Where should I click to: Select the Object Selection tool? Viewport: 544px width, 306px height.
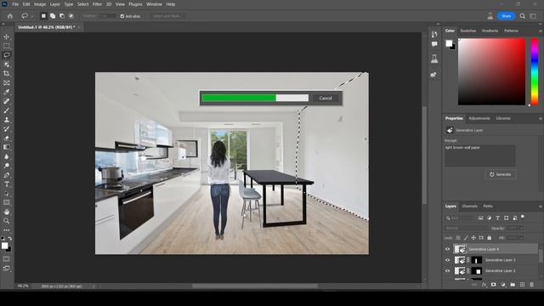point(6,65)
